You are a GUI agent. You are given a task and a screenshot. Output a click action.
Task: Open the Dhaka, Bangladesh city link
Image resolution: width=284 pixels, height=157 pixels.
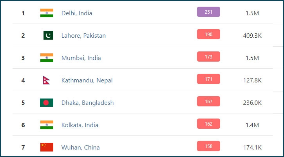pos(87,103)
